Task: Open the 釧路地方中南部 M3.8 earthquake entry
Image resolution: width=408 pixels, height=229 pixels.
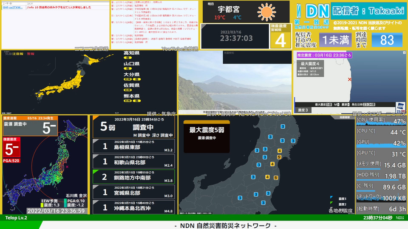Action: [134, 177]
